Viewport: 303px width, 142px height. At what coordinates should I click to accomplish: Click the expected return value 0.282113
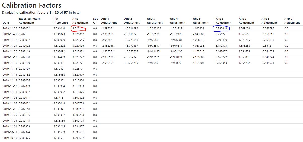(x=24, y=51)
